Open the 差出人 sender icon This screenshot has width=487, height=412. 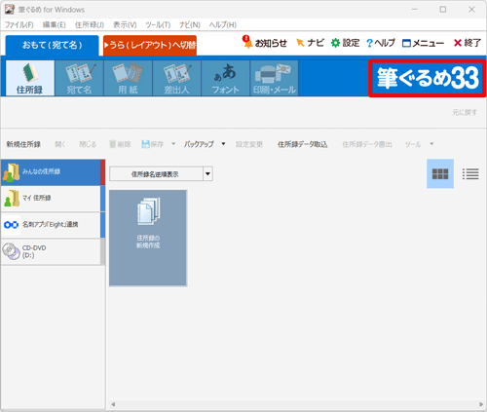(176, 78)
